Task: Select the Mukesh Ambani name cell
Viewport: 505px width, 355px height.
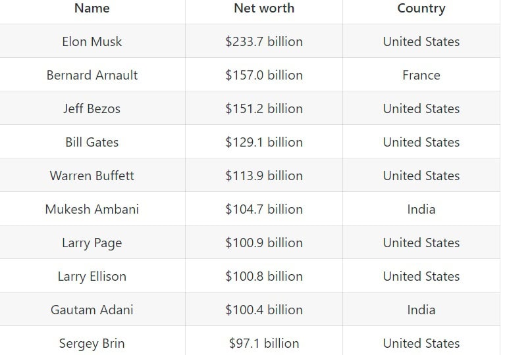Action: (x=92, y=209)
